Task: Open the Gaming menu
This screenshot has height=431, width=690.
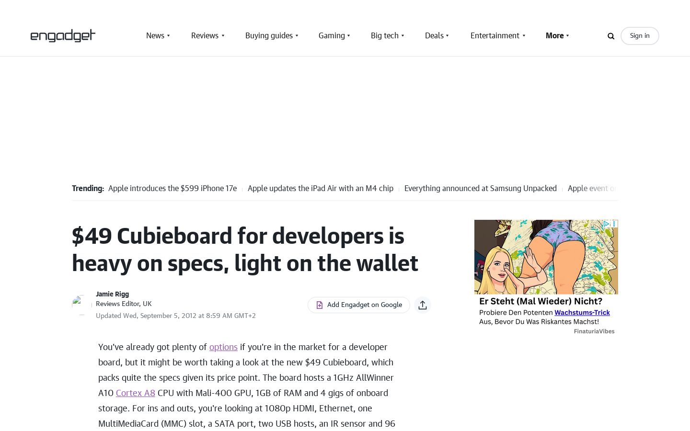Action: click(x=332, y=35)
